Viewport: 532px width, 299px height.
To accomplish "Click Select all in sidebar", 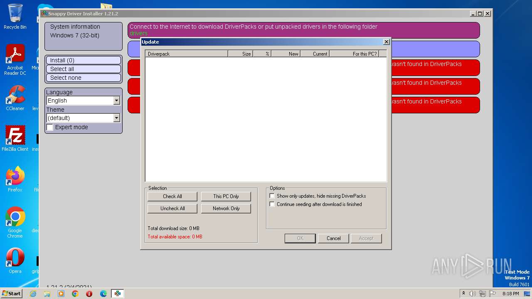I will coord(84,69).
